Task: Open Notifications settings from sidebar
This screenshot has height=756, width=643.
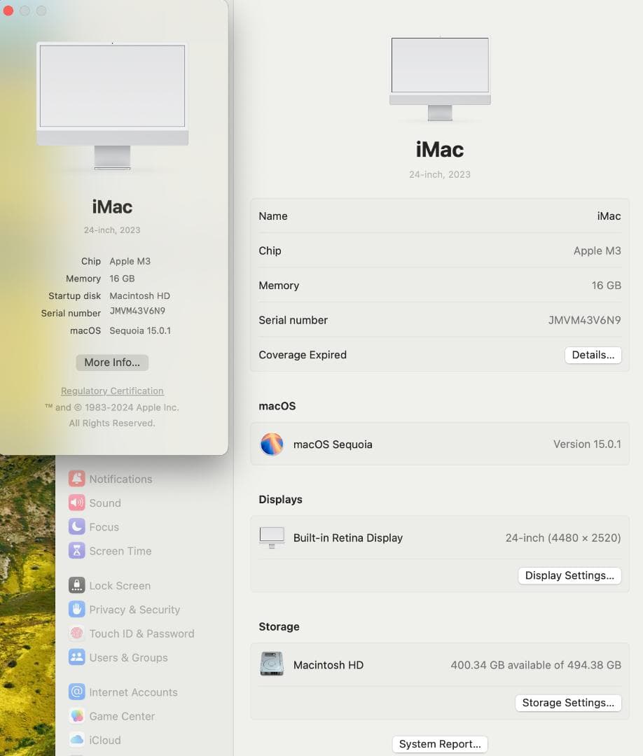Action: click(78, 479)
